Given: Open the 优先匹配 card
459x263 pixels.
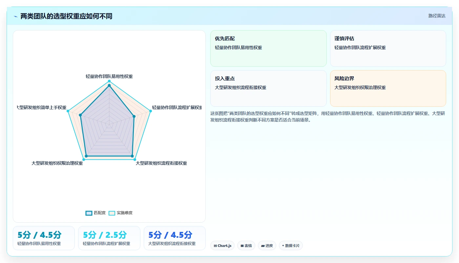Looking at the screenshot, I should (x=268, y=48).
